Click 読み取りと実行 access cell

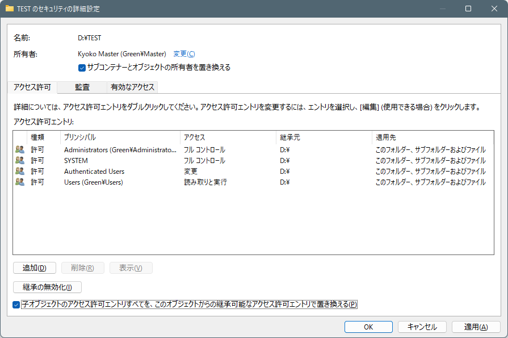205,182
